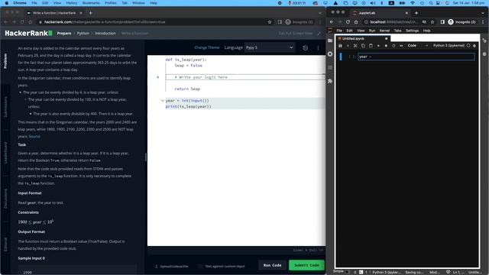
Task: Enable Test against custom input checkbox
Action: (x=200, y=266)
